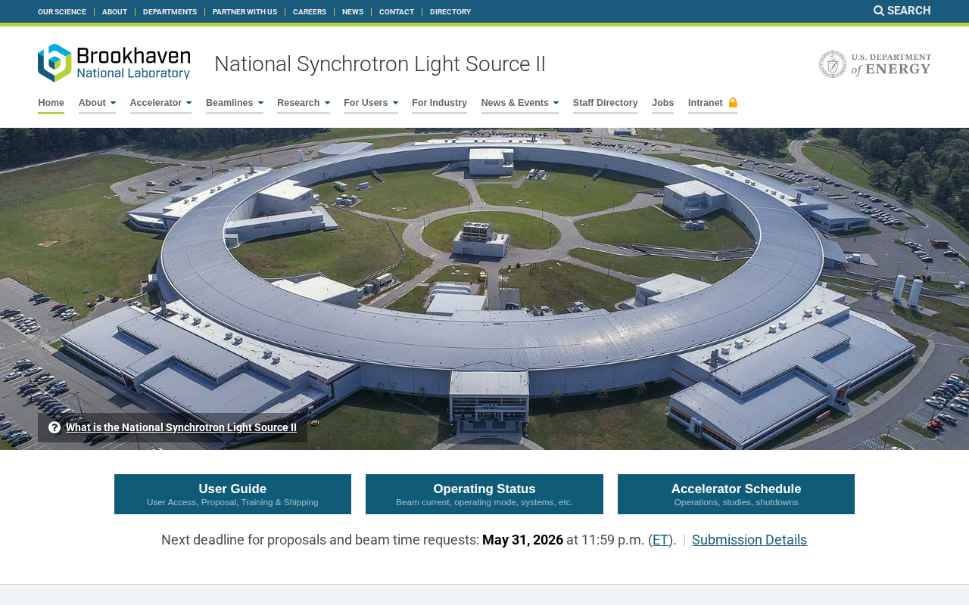Click the National Synchrotron Light Source II title
969x605 pixels.
pyautogui.click(x=380, y=64)
